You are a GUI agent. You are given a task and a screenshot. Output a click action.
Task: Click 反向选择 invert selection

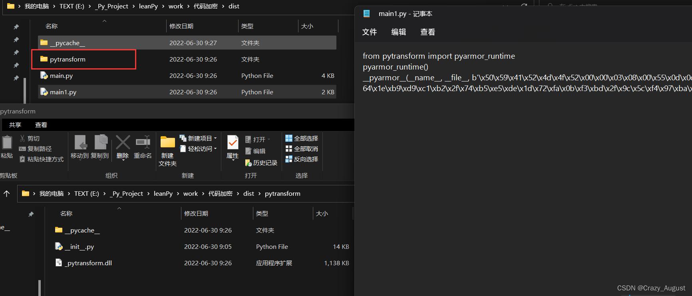point(302,159)
